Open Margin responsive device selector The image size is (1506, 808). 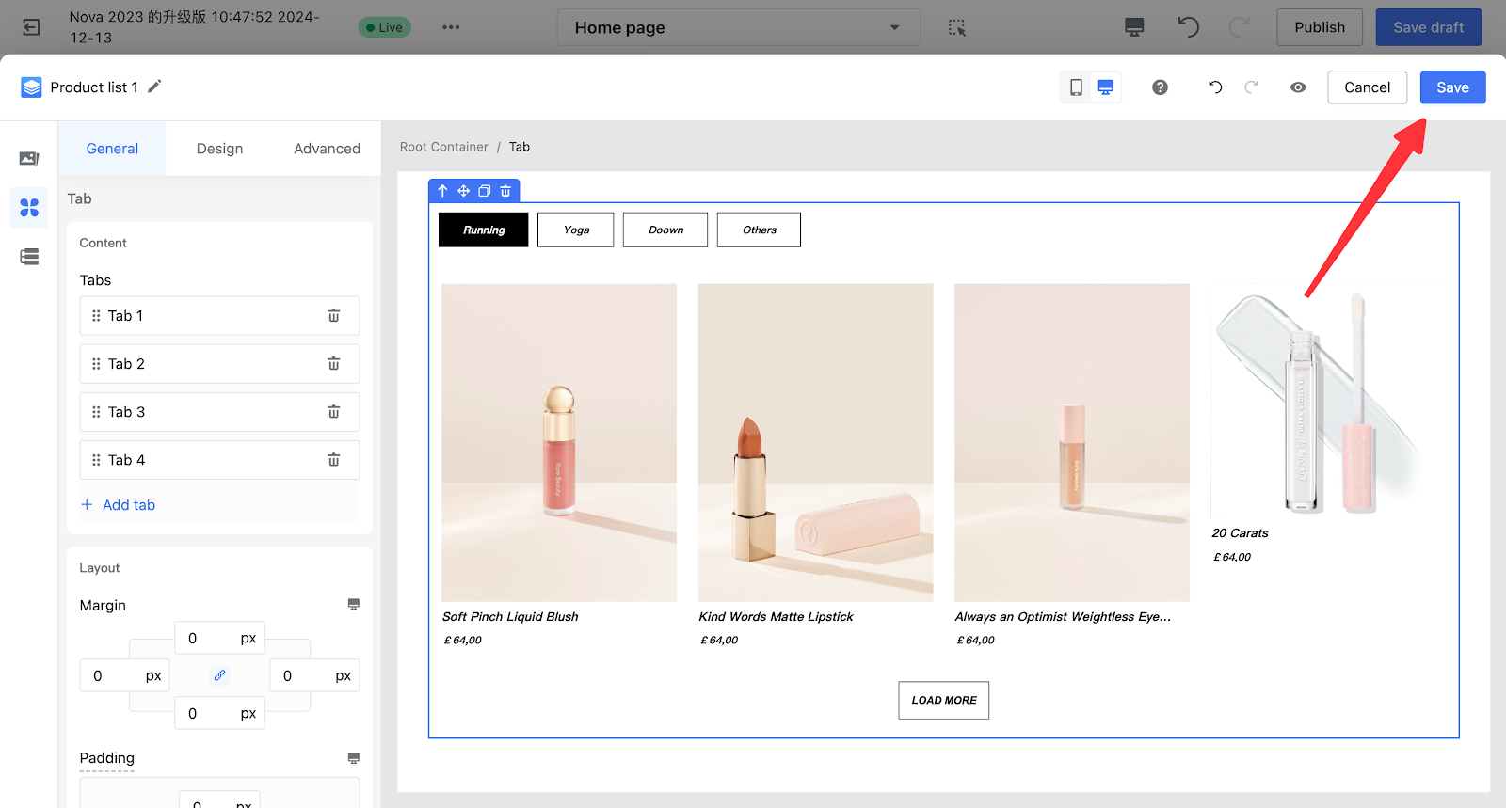pyautogui.click(x=353, y=605)
